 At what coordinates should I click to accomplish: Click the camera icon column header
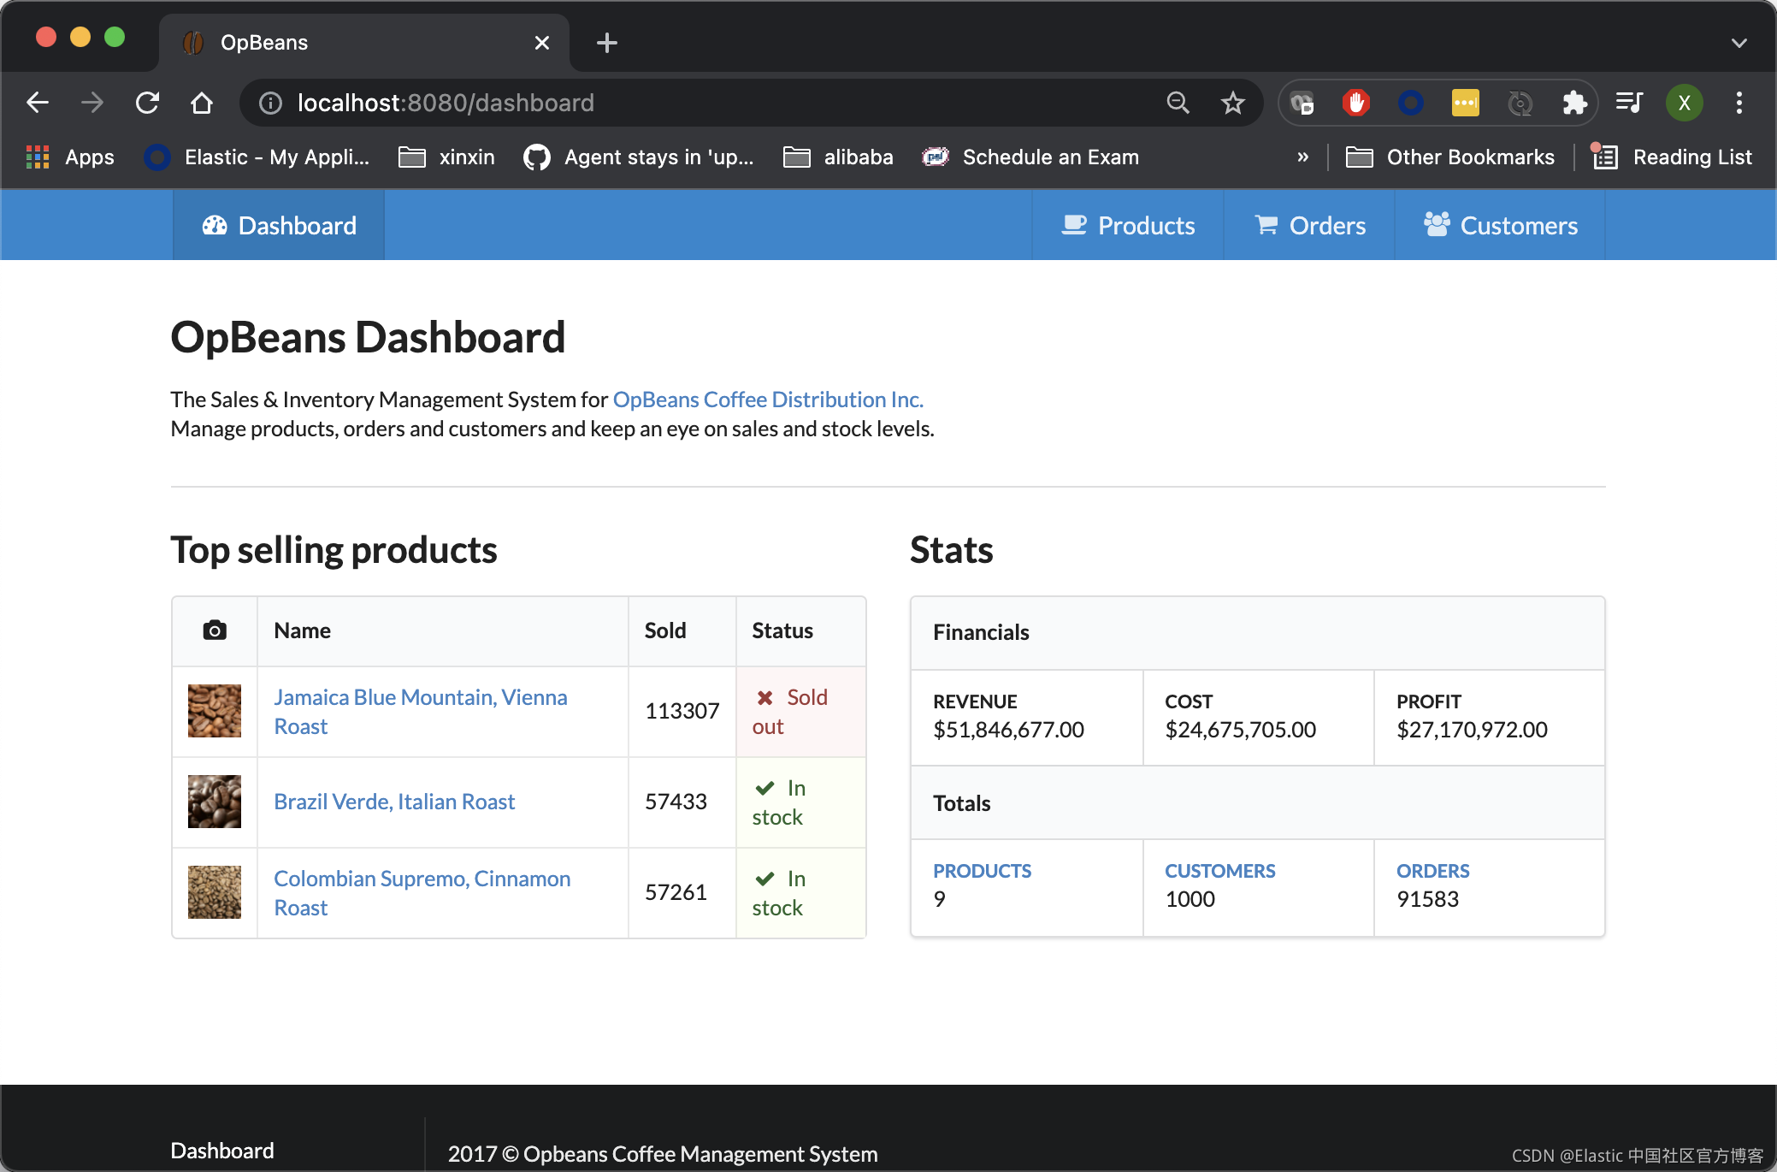point(215,630)
